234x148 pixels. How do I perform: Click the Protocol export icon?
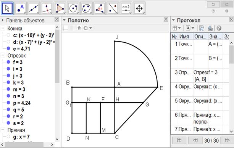202,28
